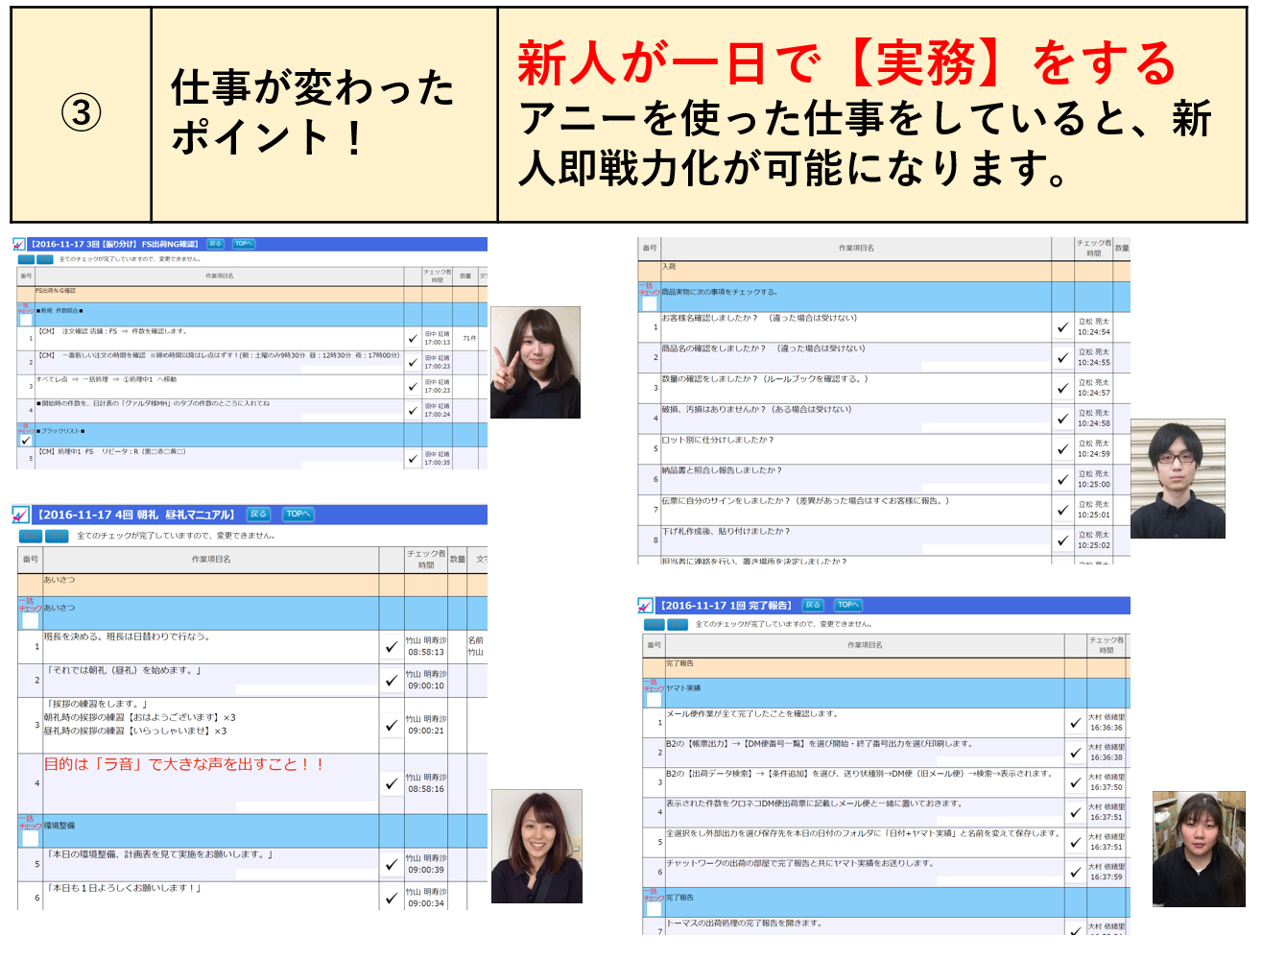This screenshot has height=960, width=1262.
Task: Toggle checkbox for チャットワークの出荷の部屋 row
Action: point(1076,872)
